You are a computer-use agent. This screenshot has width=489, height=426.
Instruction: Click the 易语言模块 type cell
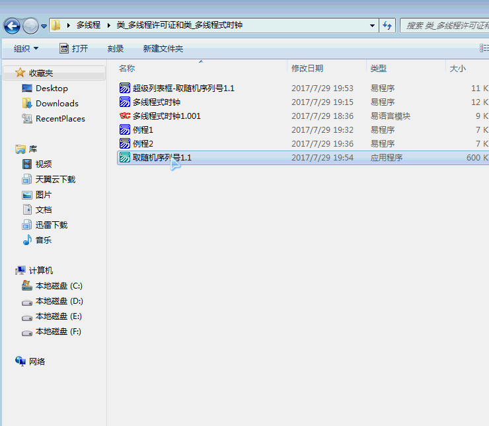[x=390, y=116]
